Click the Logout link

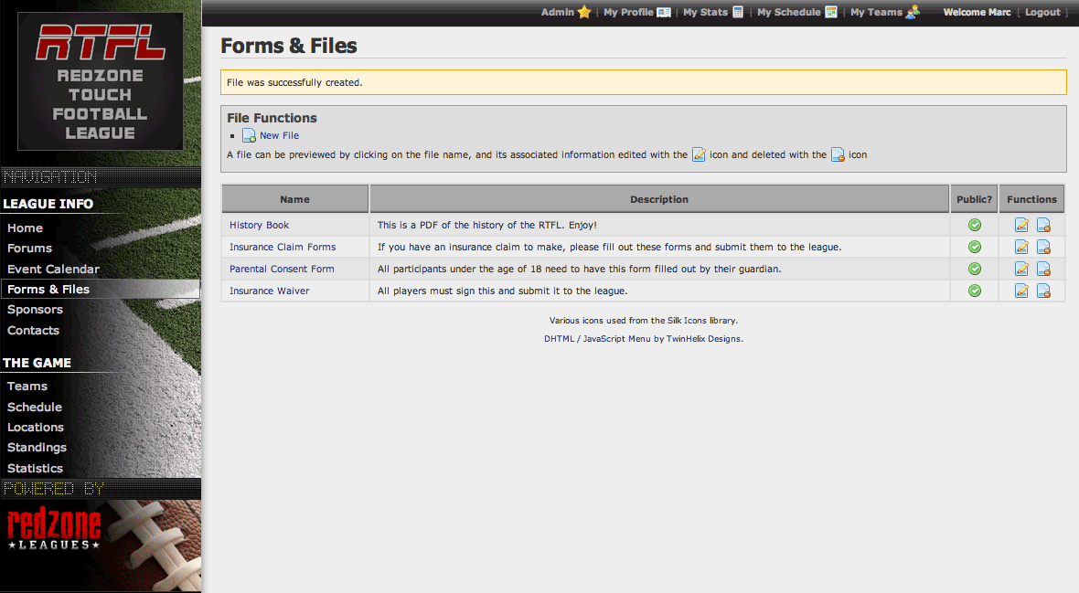1042,12
